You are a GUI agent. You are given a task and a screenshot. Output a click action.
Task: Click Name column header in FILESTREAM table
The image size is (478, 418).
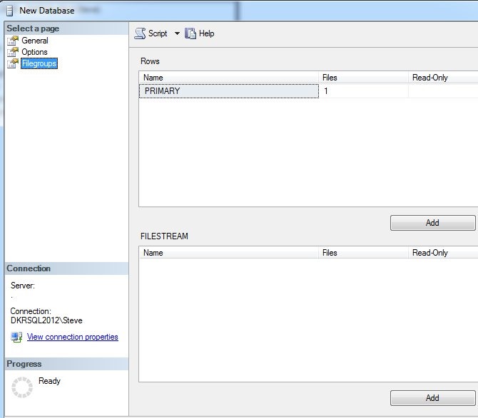pyautogui.click(x=228, y=253)
